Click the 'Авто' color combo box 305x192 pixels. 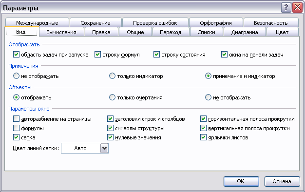(x=85, y=148)
